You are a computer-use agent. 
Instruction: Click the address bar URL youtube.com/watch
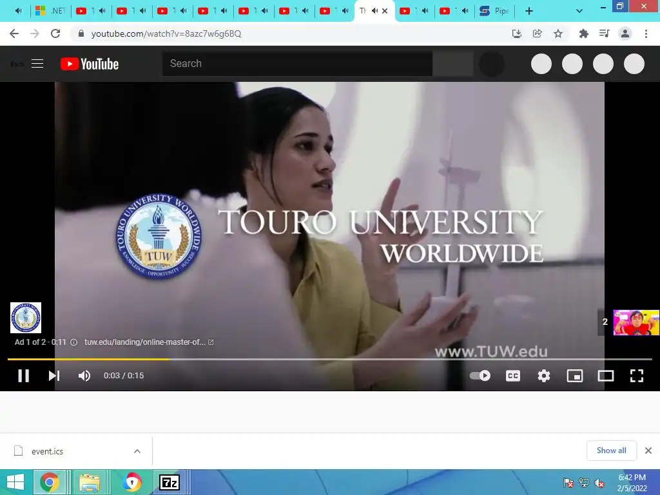coord(166,34)
